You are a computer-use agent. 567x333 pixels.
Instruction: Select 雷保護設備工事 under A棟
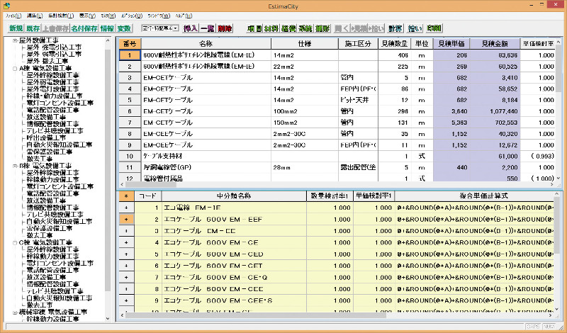click(49, 152)
